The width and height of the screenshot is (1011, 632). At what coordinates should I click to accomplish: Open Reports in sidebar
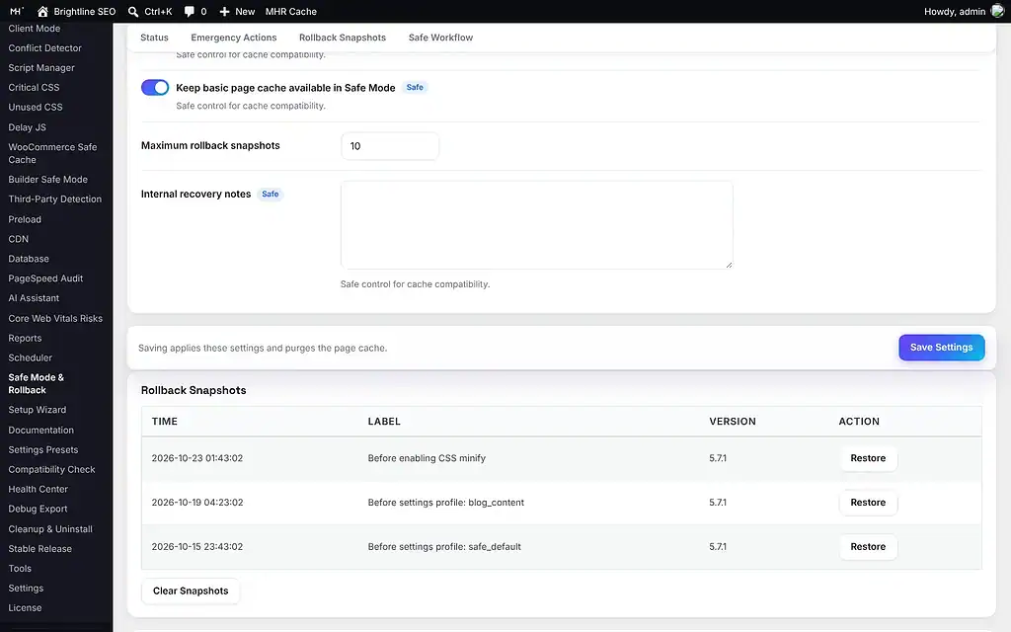click(x=25, y=338)
